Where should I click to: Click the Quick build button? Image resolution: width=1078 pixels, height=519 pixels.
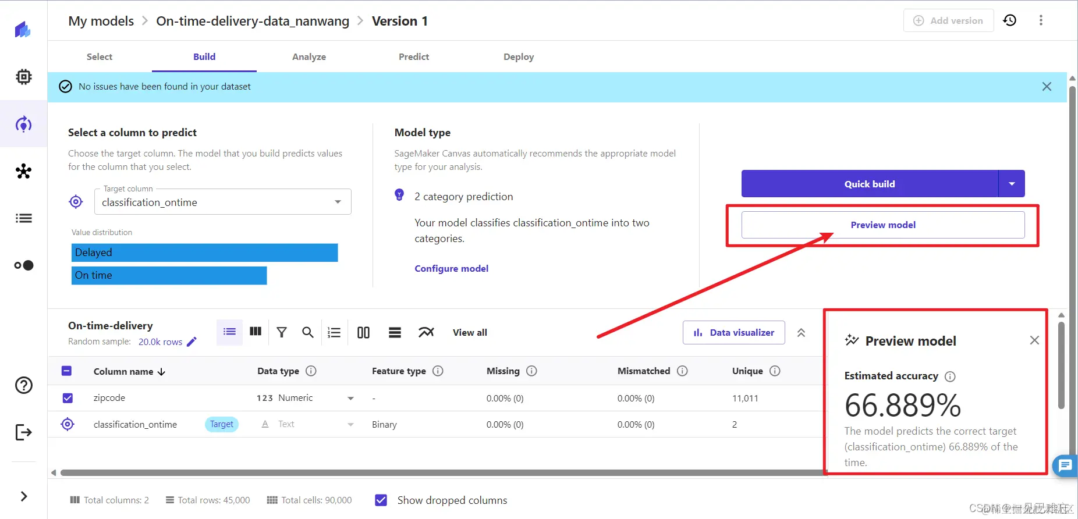(x=870, y=184)
